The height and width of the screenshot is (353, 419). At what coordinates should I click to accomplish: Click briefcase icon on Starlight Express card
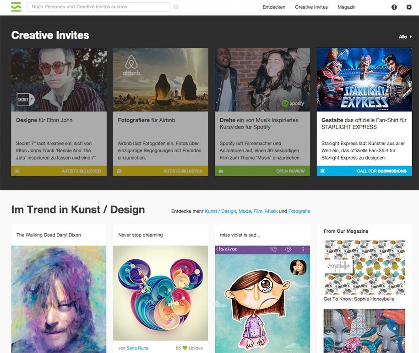coord(323,171)
